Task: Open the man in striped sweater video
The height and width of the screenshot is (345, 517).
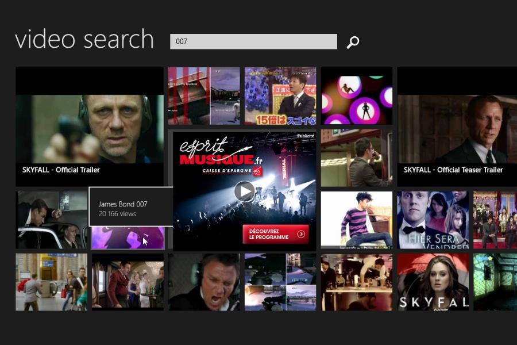Action: tap(357, 220)
